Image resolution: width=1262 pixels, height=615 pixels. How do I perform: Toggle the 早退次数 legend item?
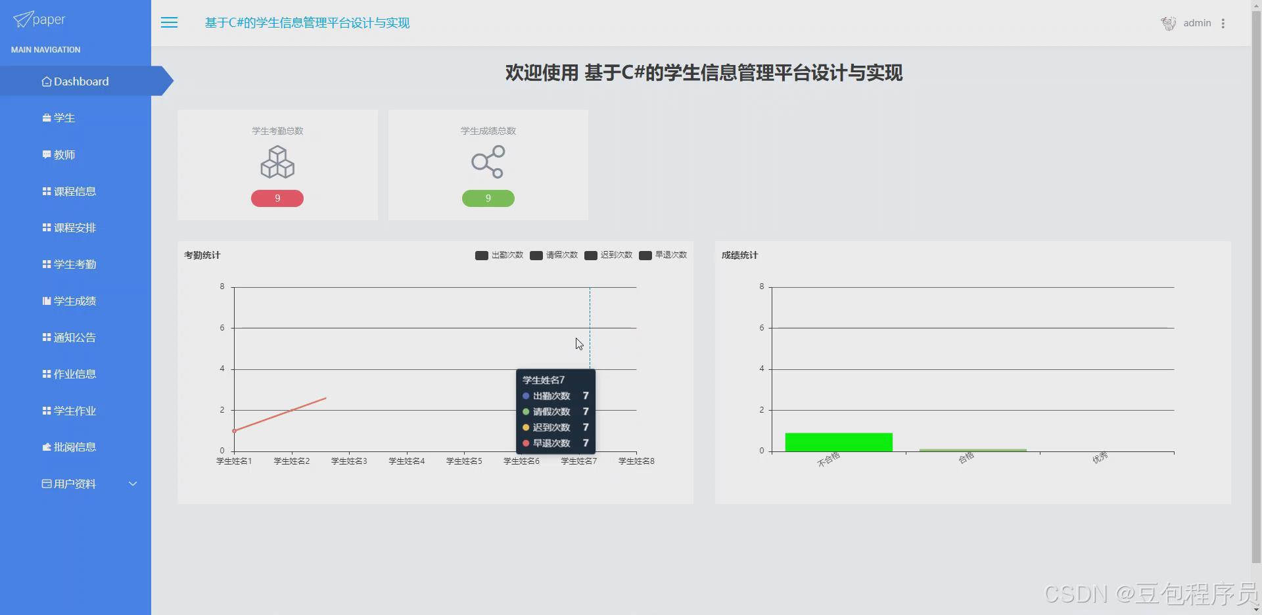663,256
